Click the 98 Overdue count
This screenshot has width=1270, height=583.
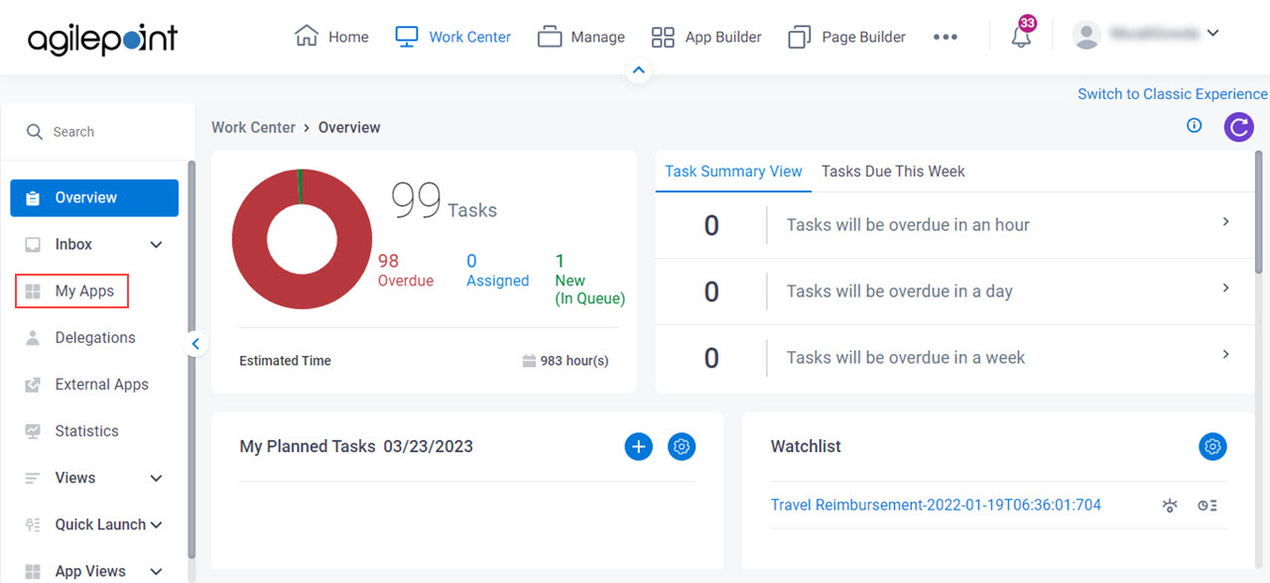tap(405, 270)
